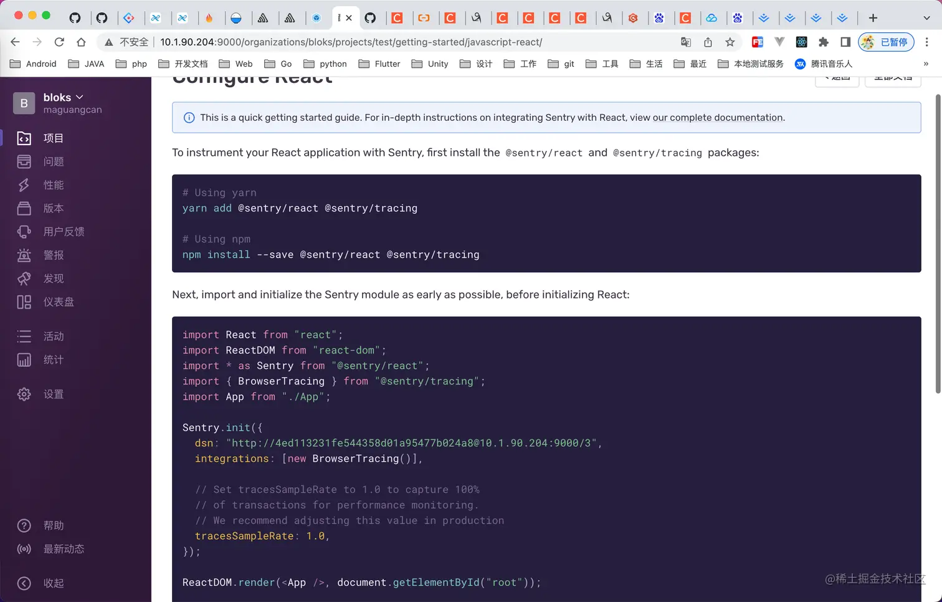942x602 pixels.
Task: Open the 版本 (Releases) sidebar item
Action: tap(41, 208)
